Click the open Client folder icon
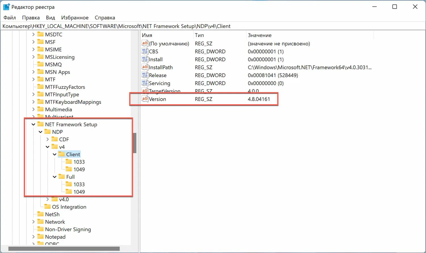Screen dimensions: 426x253 tap(62, 154)
